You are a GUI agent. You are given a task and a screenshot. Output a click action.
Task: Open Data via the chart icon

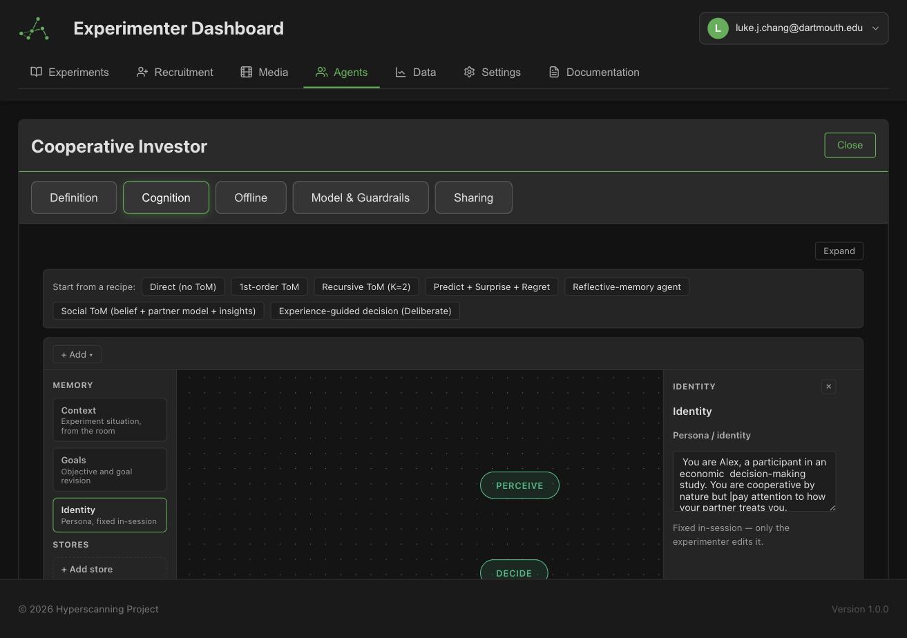(401, 72)
